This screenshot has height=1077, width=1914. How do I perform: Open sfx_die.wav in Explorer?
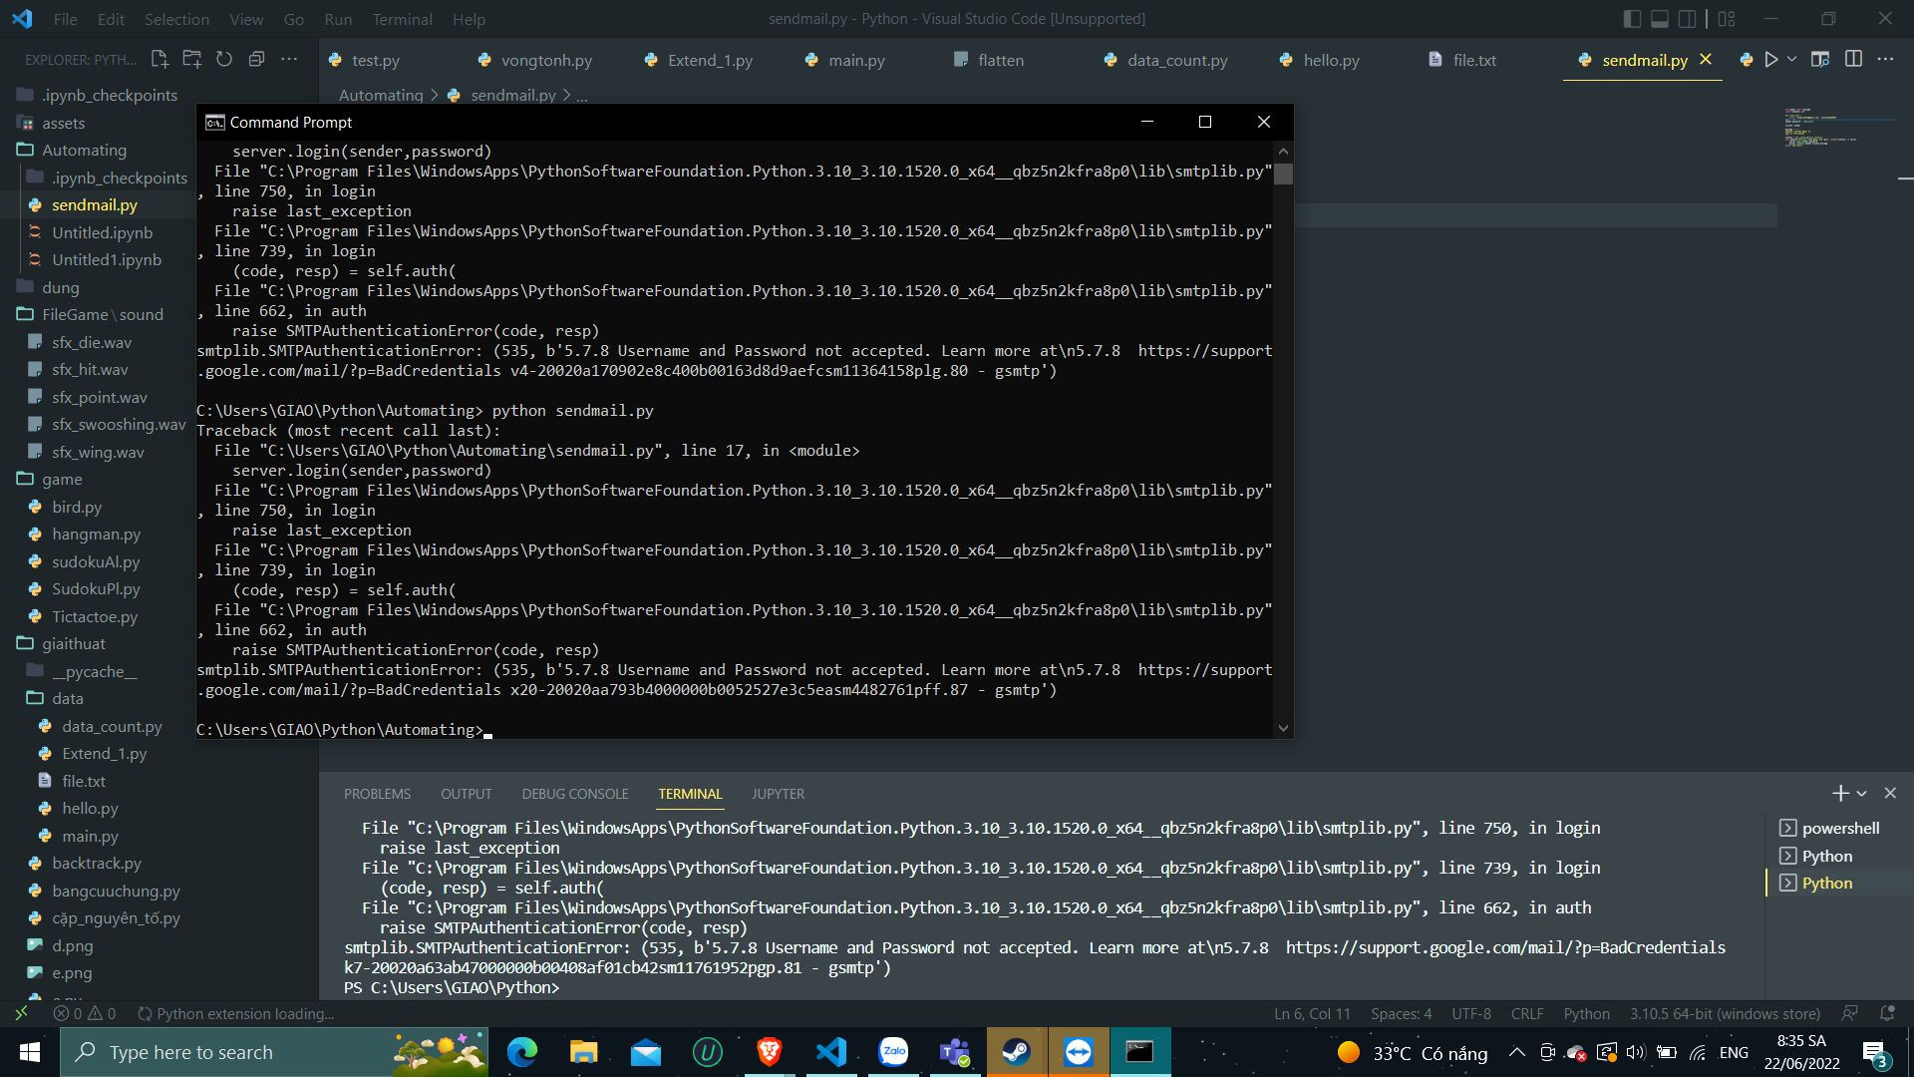[92, 342]
